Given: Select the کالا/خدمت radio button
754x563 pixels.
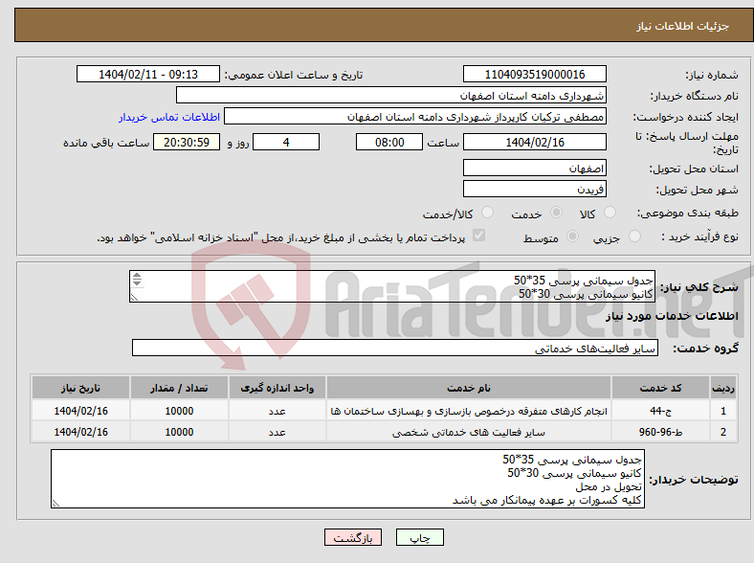Looking at the screenshot, I should (487, 213).
